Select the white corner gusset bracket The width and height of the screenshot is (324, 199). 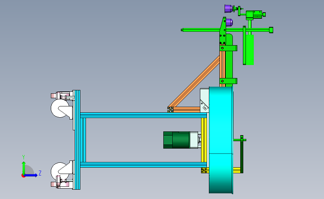(x=204, y=100)
